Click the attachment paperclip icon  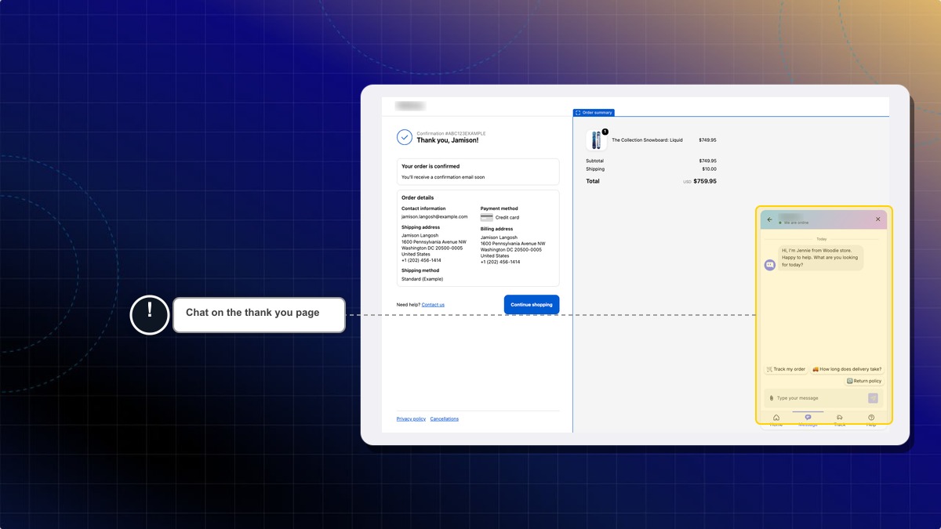tap(772, 398)
